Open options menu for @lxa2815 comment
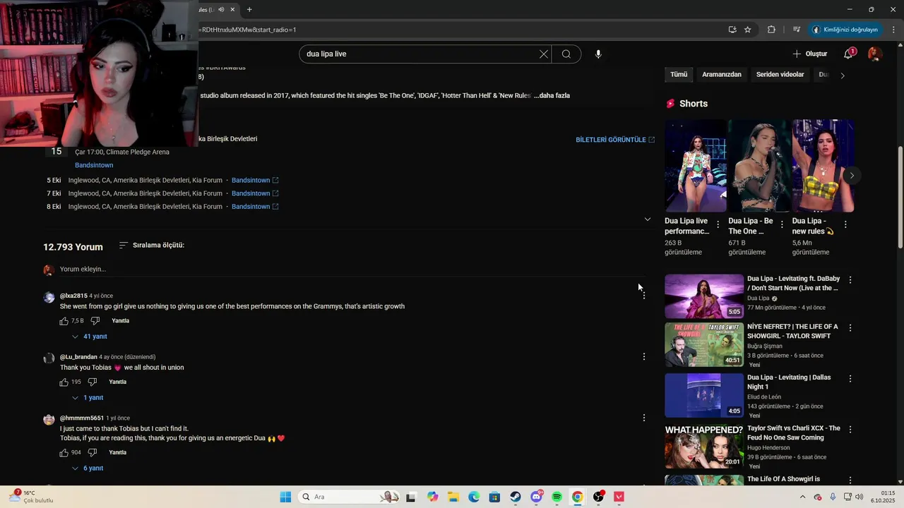This screenshot has height=508, width=904. point(644,296)
